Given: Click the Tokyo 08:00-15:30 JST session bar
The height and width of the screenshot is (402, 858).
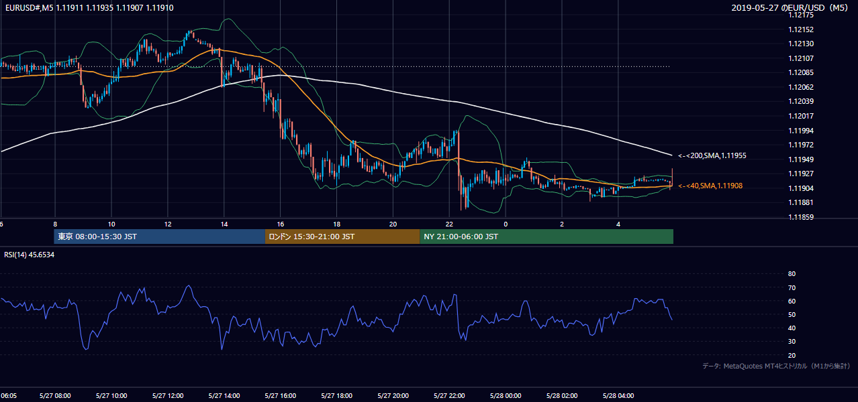Looking at the screenshot, I should (160, 237).
